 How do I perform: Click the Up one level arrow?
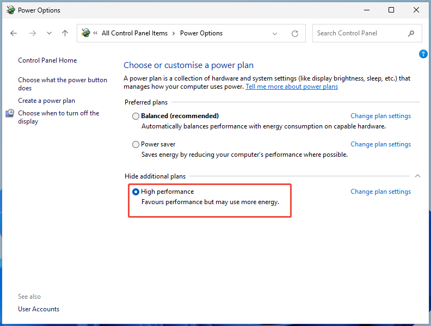[x=65, y=33]
